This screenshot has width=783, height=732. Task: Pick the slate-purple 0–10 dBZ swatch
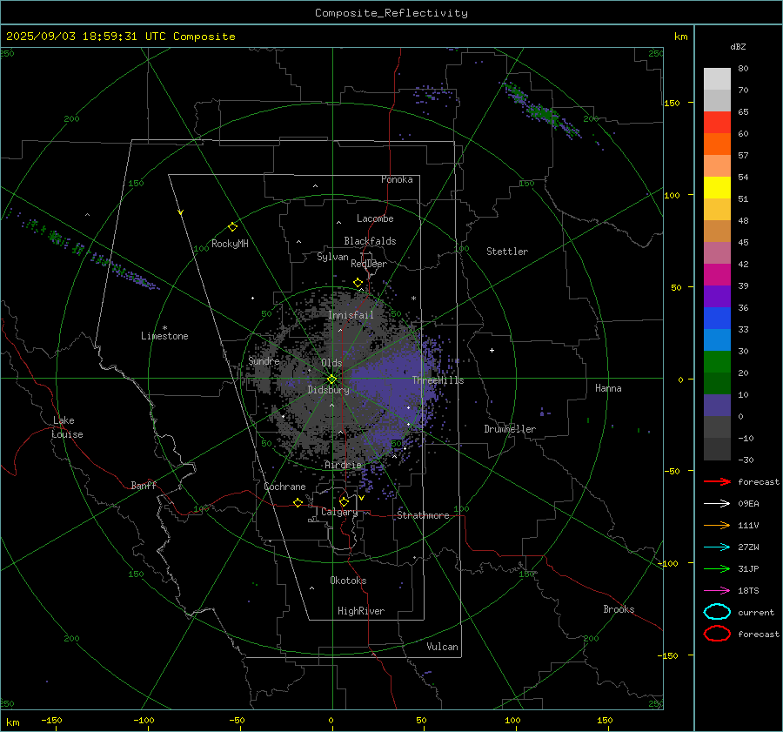(717, 405)
